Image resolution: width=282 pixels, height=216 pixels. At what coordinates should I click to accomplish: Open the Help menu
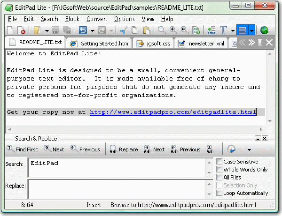(167, 19)
